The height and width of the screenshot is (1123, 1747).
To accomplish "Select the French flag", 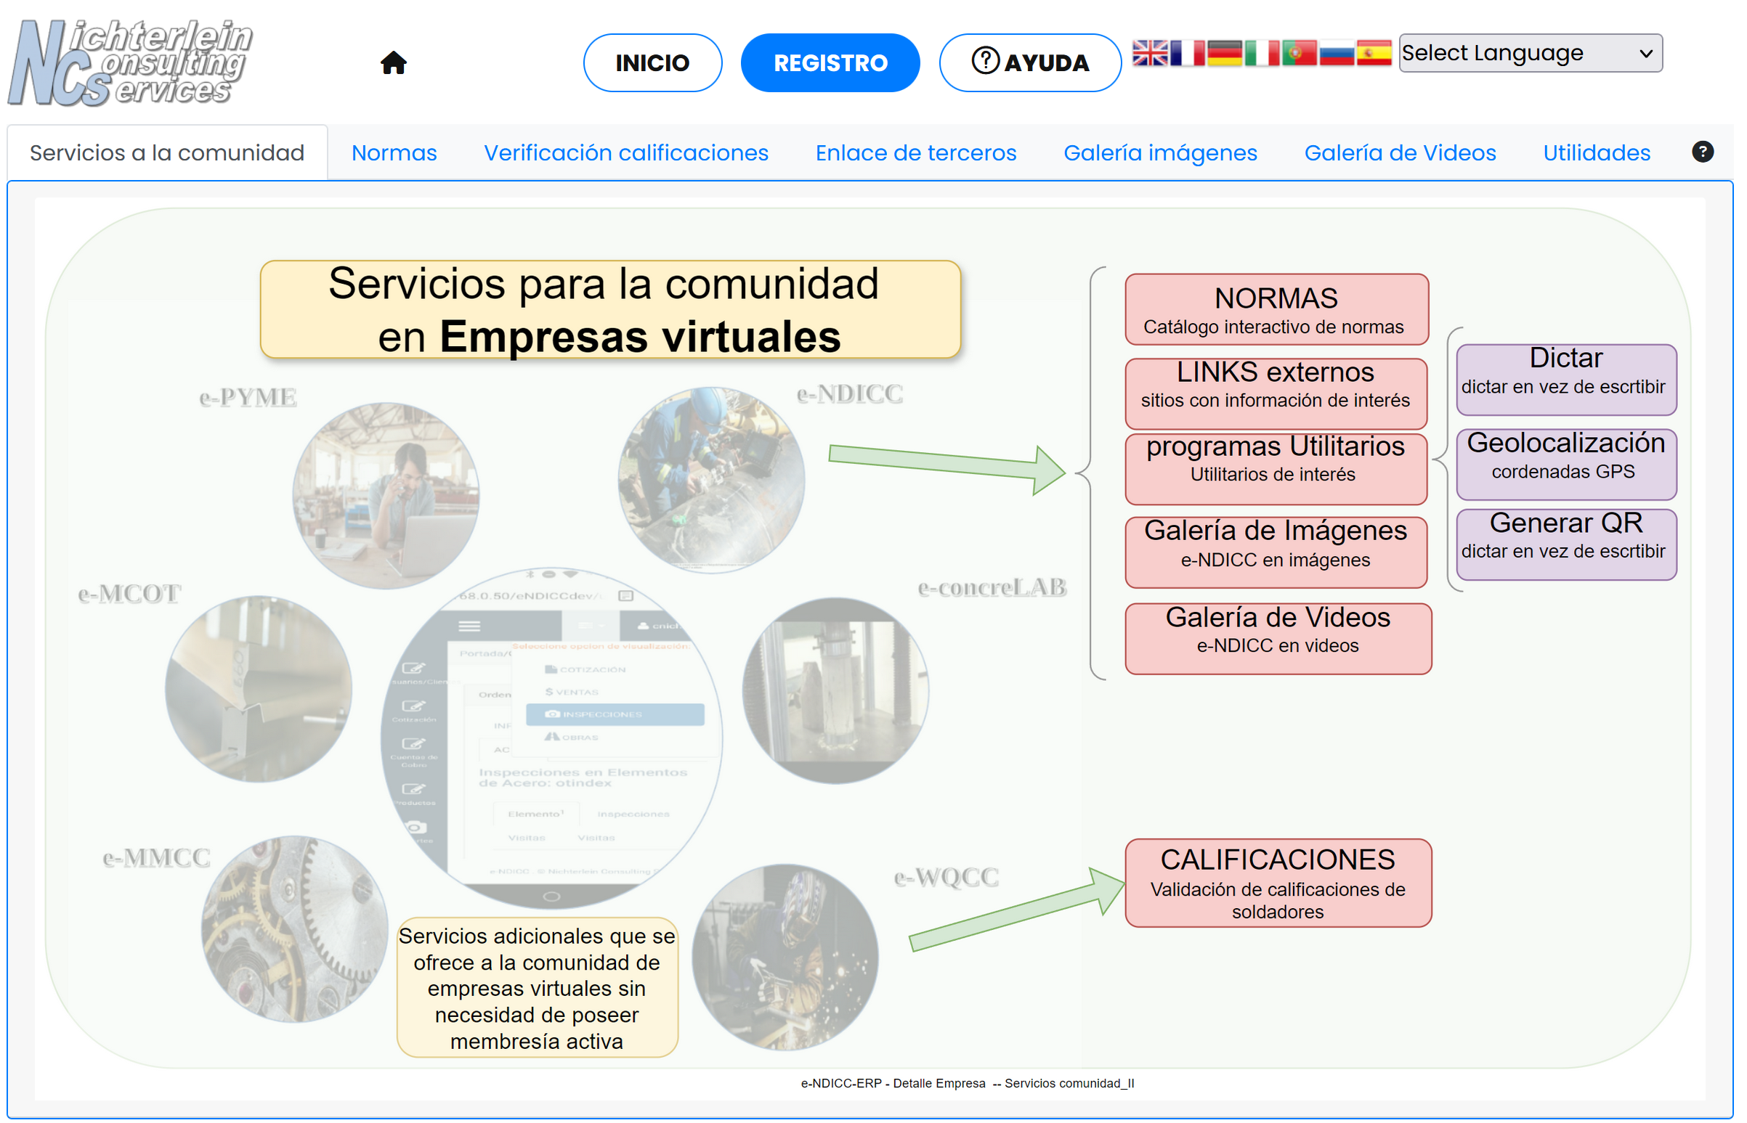I will (x=1187, y=53).
